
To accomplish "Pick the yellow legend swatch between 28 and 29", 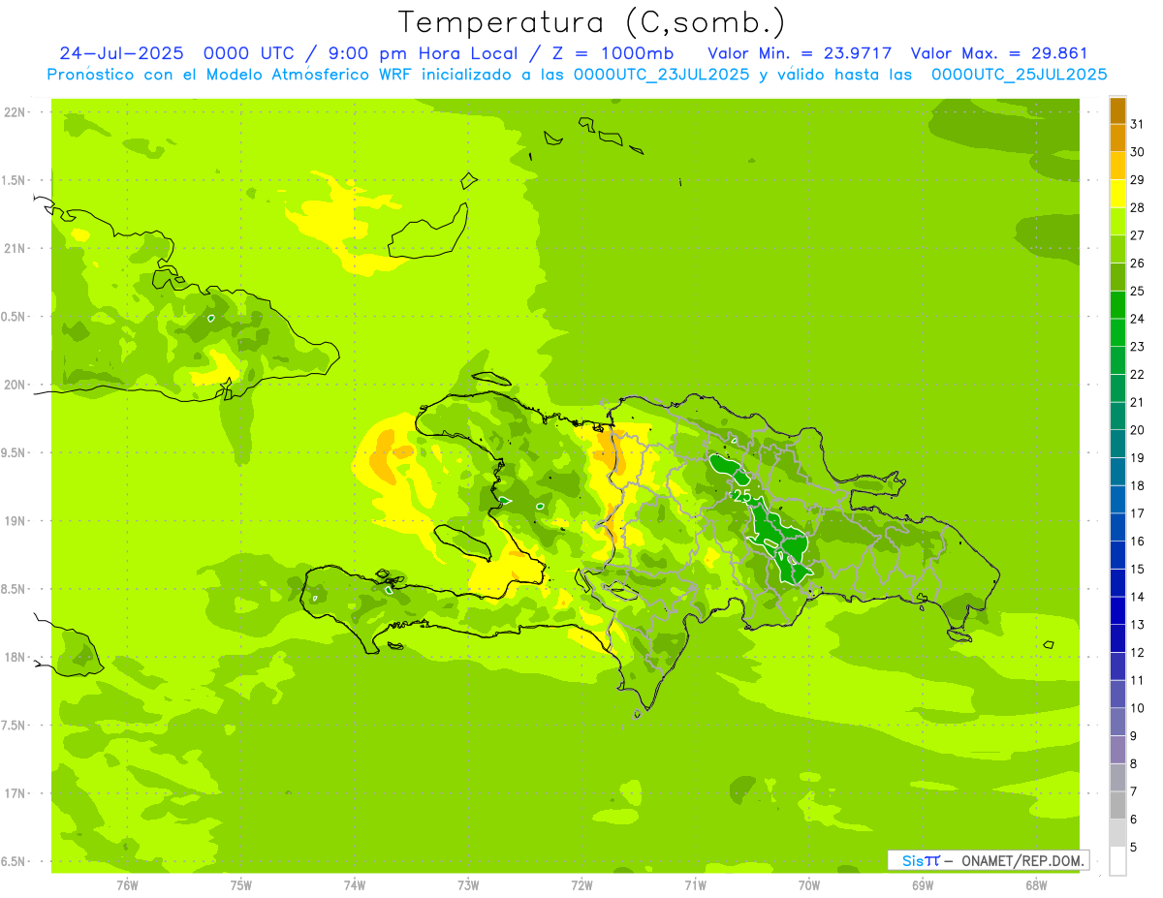I will tap(1117, 194).
